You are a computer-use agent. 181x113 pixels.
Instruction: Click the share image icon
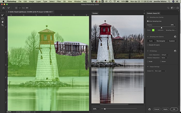coord(178,8)
